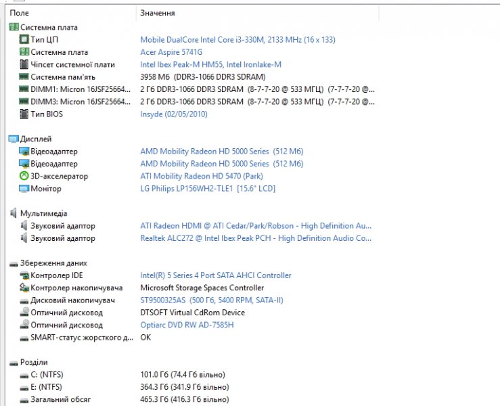Click the Системна плата section header

coord(48,28)
